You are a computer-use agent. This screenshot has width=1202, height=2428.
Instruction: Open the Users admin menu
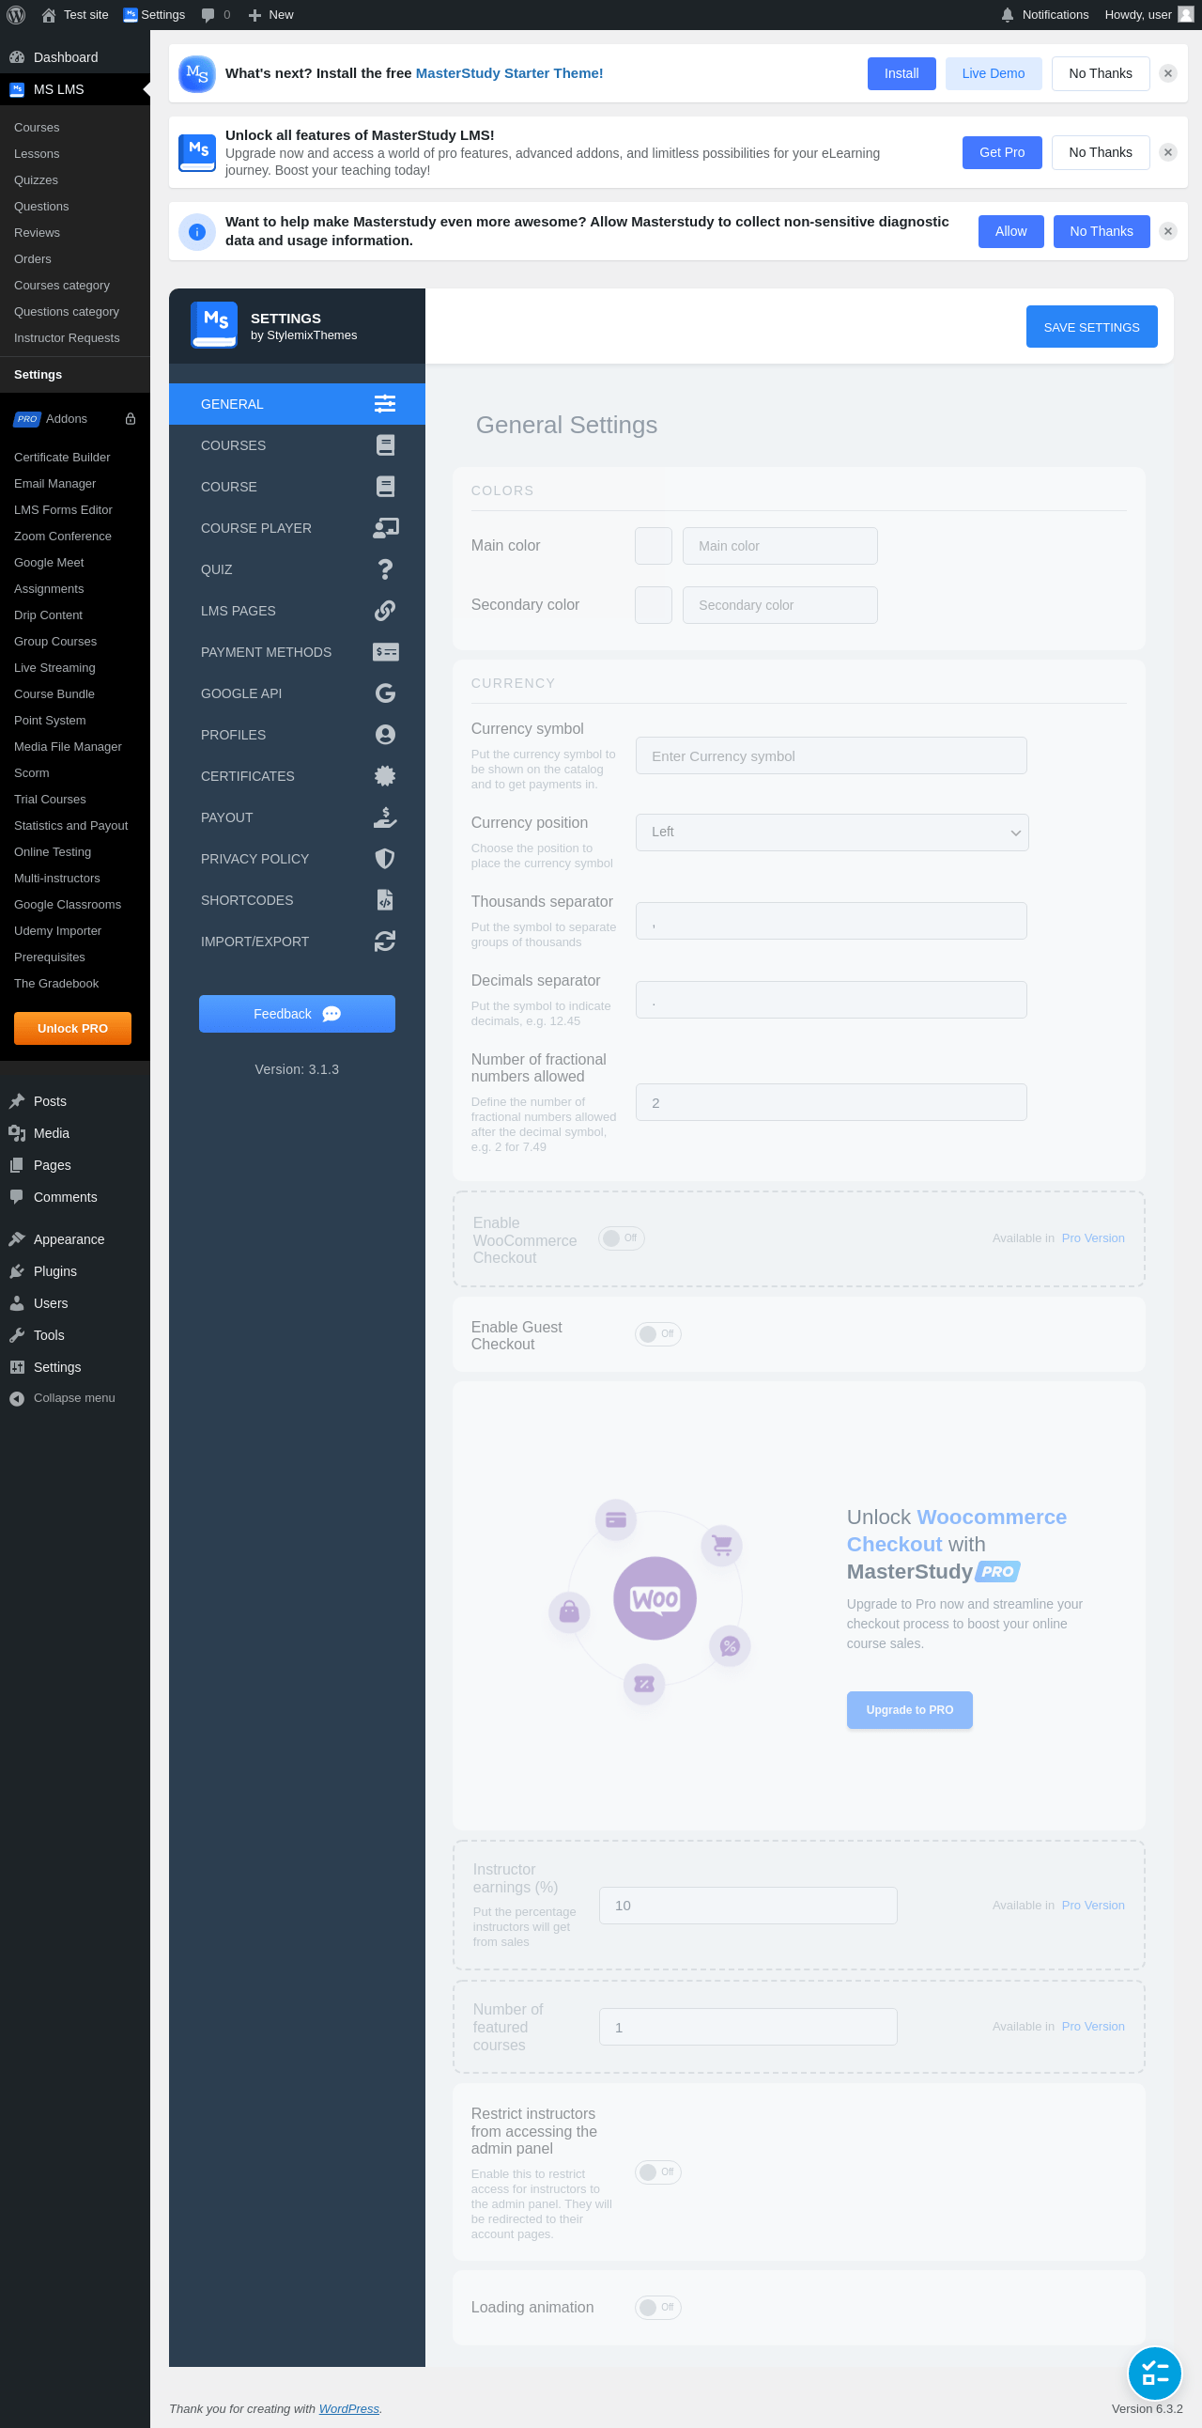pyautogui.click(x=75, y=1305)
